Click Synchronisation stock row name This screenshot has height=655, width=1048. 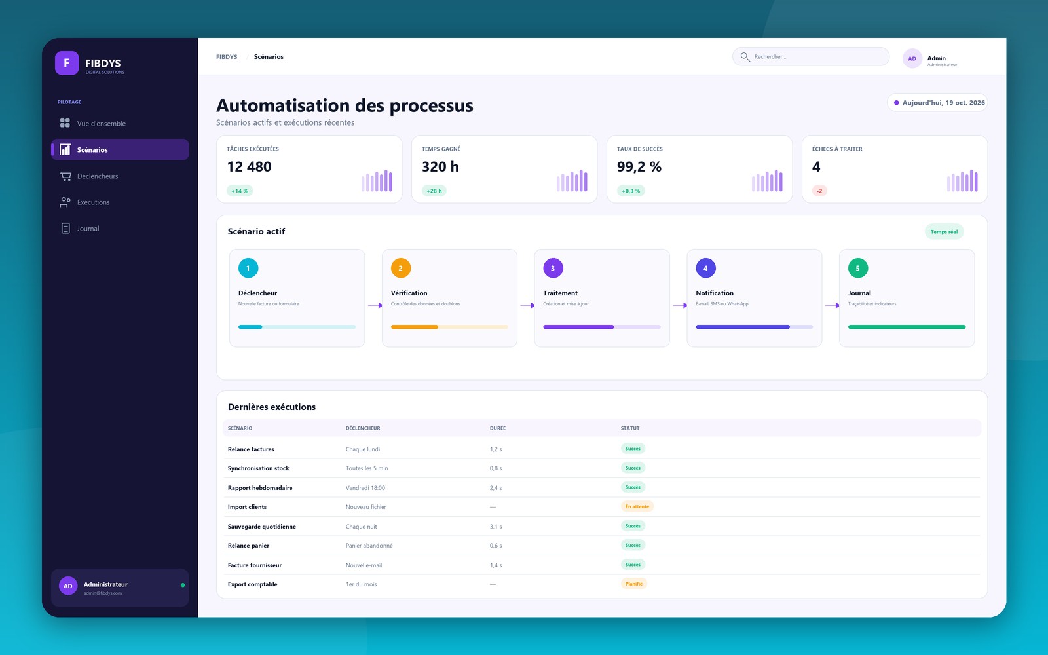pos(259,468)
